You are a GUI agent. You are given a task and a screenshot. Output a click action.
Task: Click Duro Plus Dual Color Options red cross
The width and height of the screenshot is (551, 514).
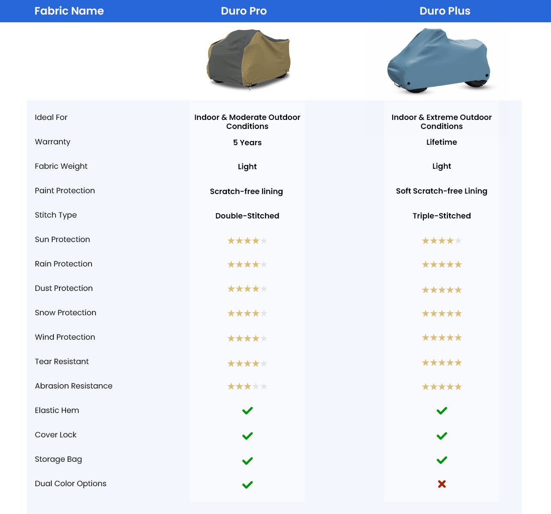[x=442, y=484]
